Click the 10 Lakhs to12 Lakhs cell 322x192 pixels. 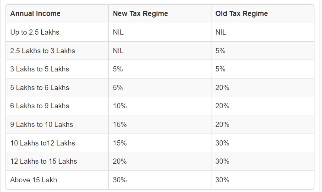pyautogui.click(x=43, y=143)
